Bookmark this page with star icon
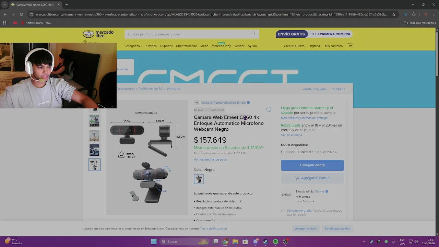 coord(394,14)
